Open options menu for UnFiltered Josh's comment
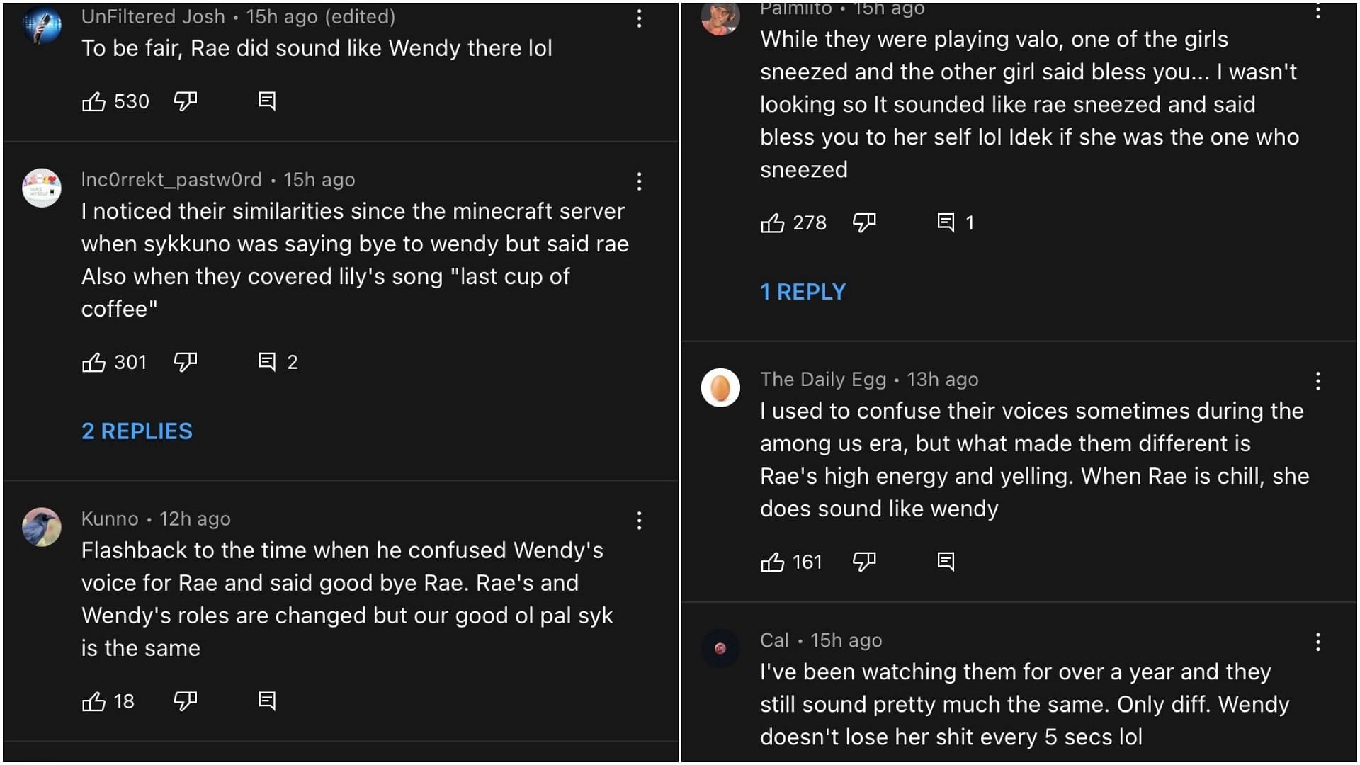This screenshot has width=1360, height=765. (x=639, y=19)
